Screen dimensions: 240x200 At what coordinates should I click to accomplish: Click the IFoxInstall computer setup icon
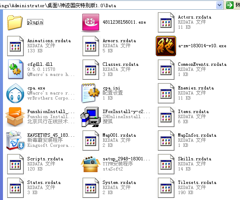pyautogui.click(x=90, y=117)
